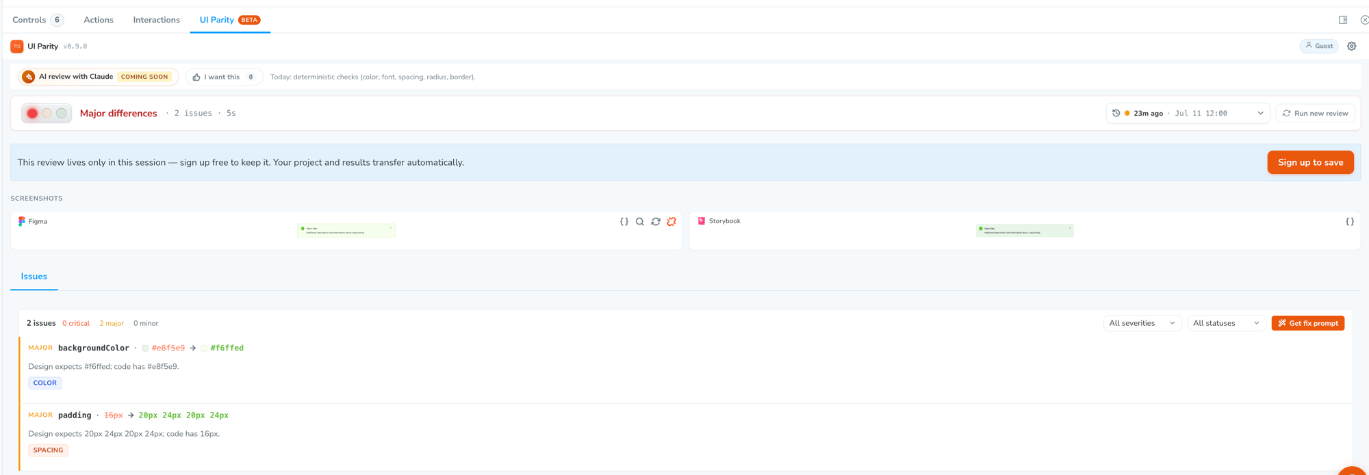Image resolution: width=1369 pixels, height=475 pixels.
Task: Switch to the Actions tab
Action: (99, 20)
